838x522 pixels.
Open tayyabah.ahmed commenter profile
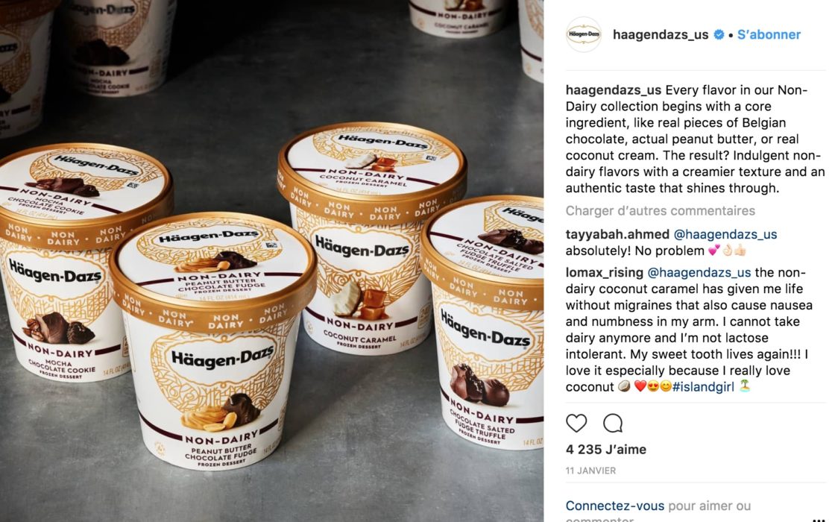[x=617, y=234]
